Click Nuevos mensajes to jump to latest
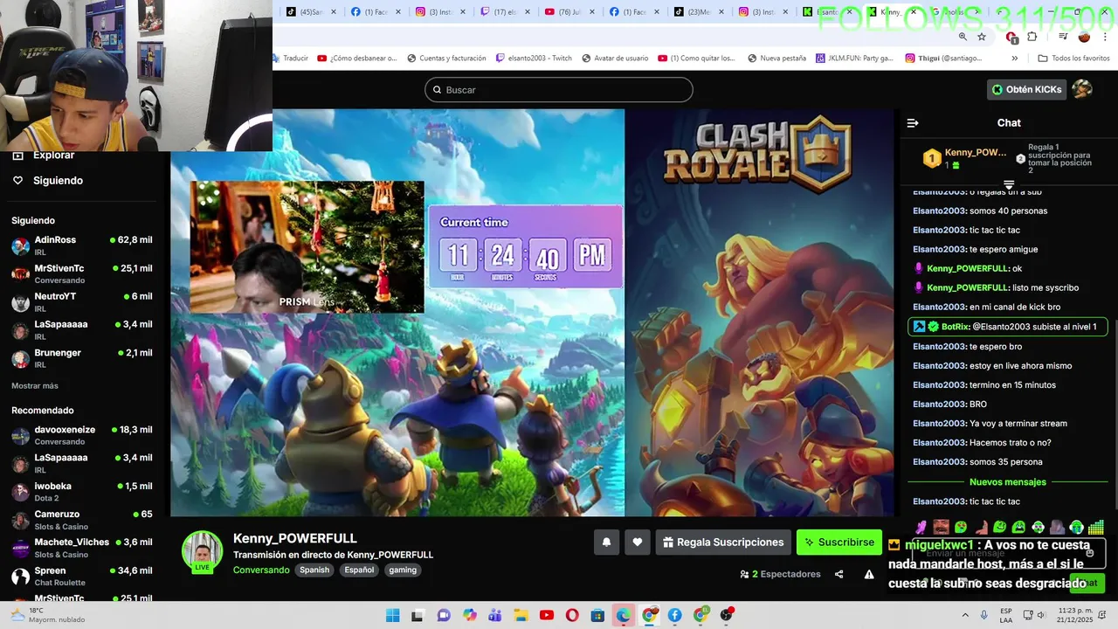The width and height of the screenshot is (1118, 629). 1007,482
